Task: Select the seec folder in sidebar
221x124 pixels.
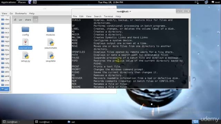Action: click(5, 85)
